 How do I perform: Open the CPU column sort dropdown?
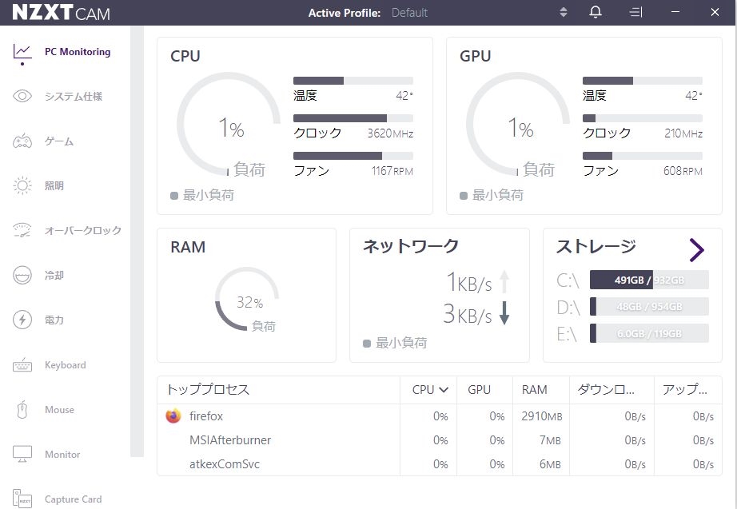pos(428,390)
